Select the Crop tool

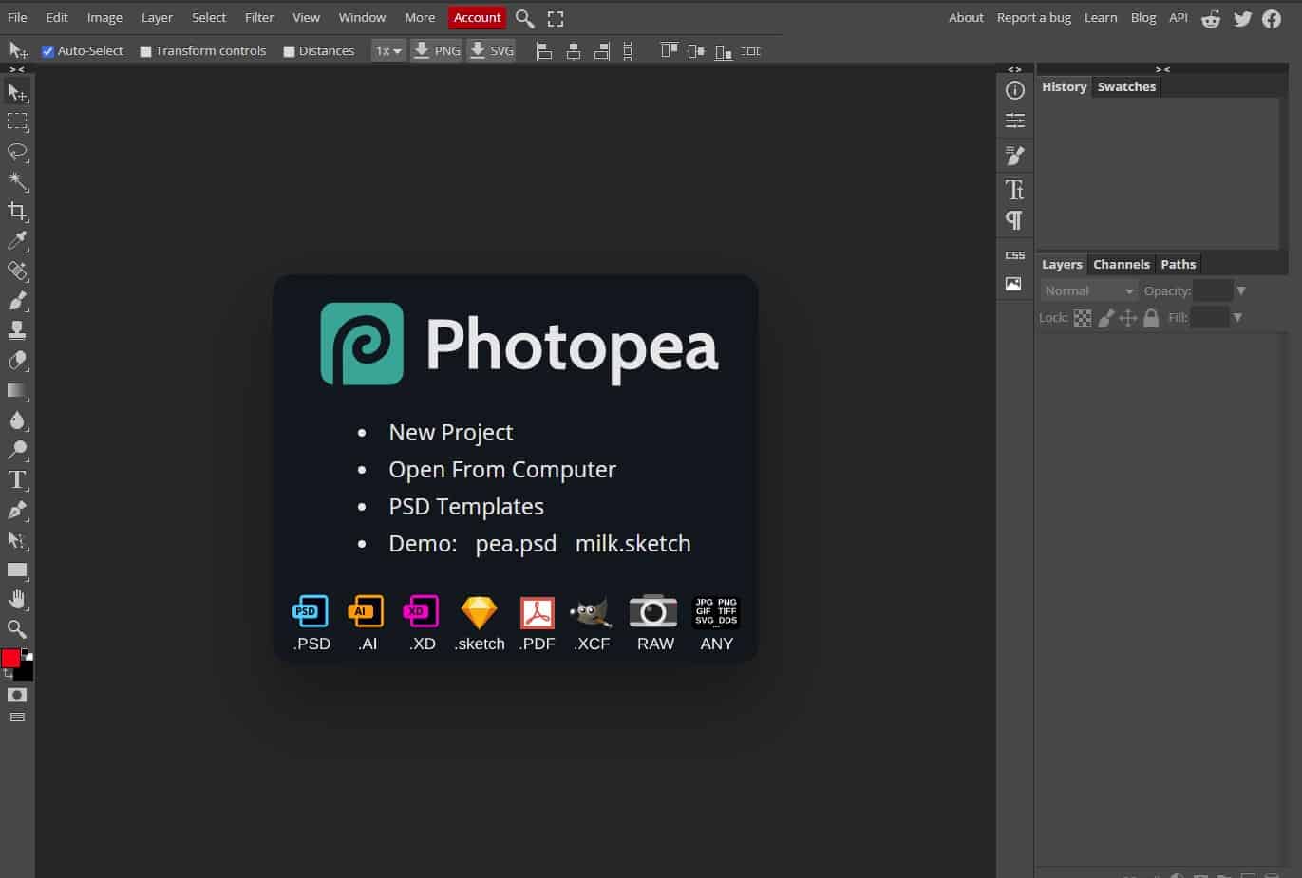tap(17, 211)
